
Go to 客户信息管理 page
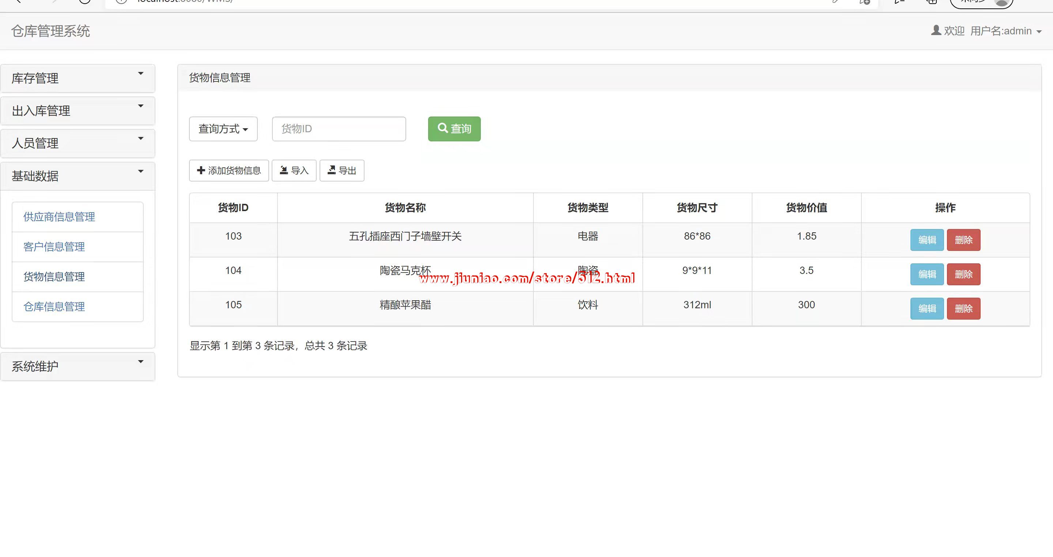click(54, 247)
